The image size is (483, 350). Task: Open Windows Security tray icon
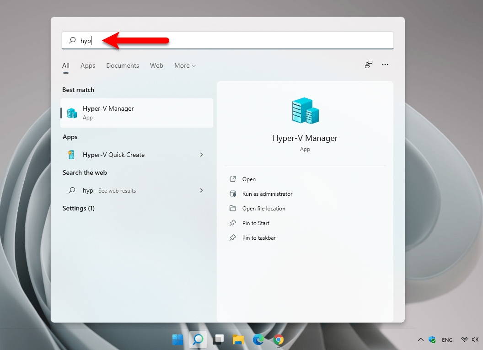pyautogui.click(x=432, y=339)
